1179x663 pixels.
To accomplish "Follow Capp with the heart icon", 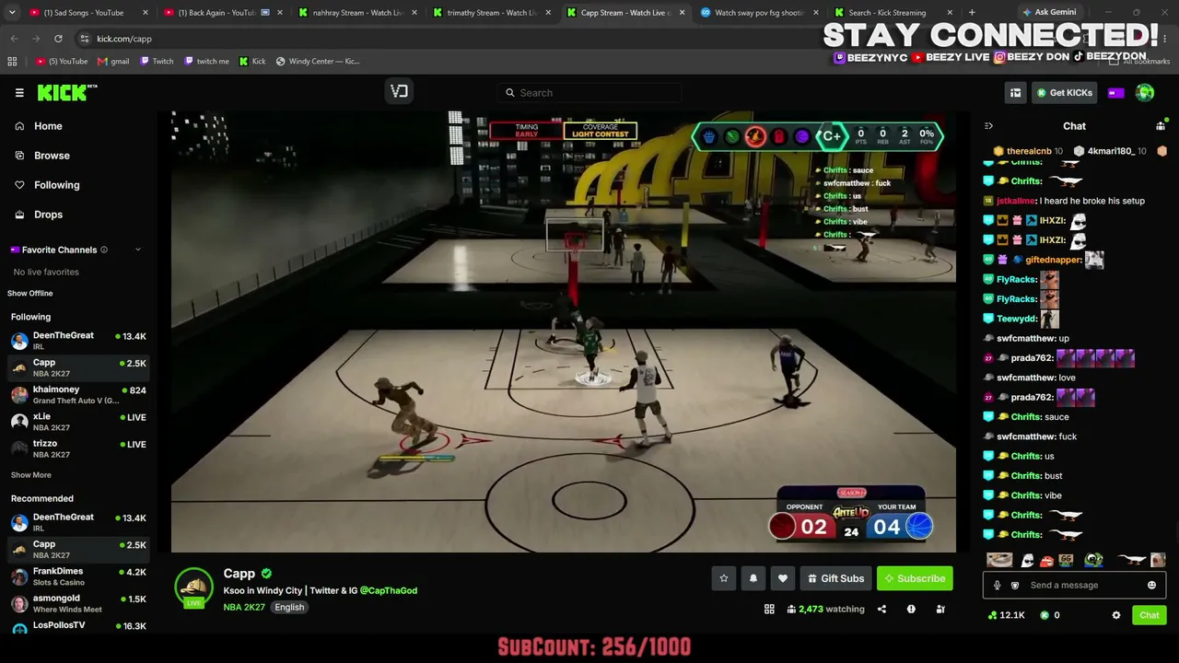I will [783, 578].
